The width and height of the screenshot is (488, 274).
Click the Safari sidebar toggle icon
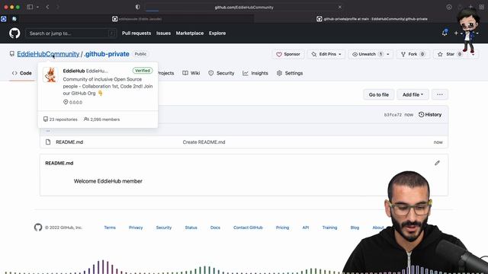coord(30,7)
